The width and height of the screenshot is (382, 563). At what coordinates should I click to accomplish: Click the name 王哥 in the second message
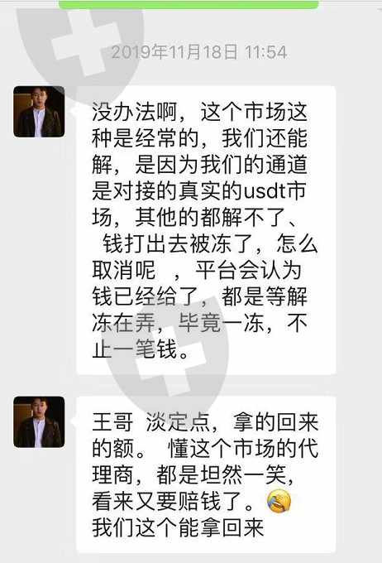[x=112, y=422]
